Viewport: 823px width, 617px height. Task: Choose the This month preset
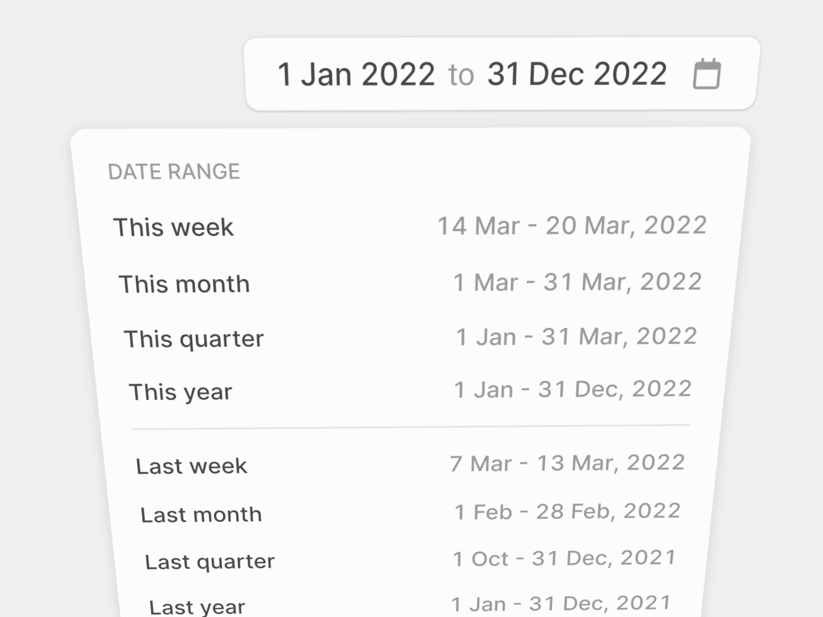[x=184, y=284]
